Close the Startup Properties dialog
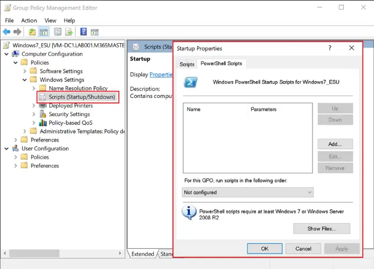Viewport: 374px width, 269px height. click(352, 48)
